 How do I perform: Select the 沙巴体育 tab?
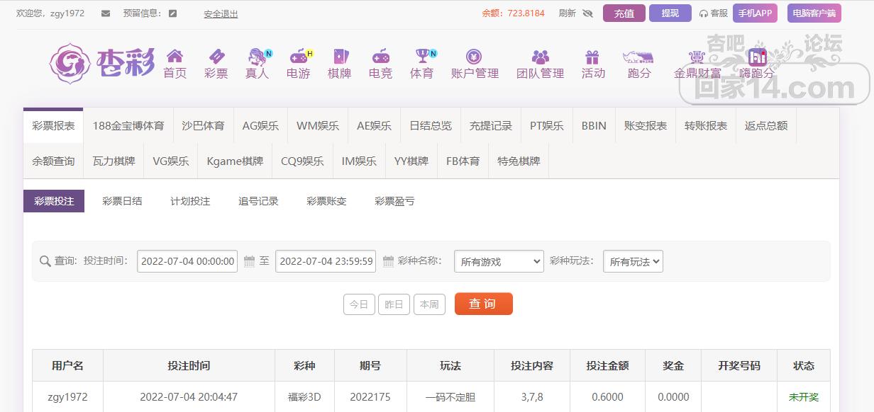(203, 126)
